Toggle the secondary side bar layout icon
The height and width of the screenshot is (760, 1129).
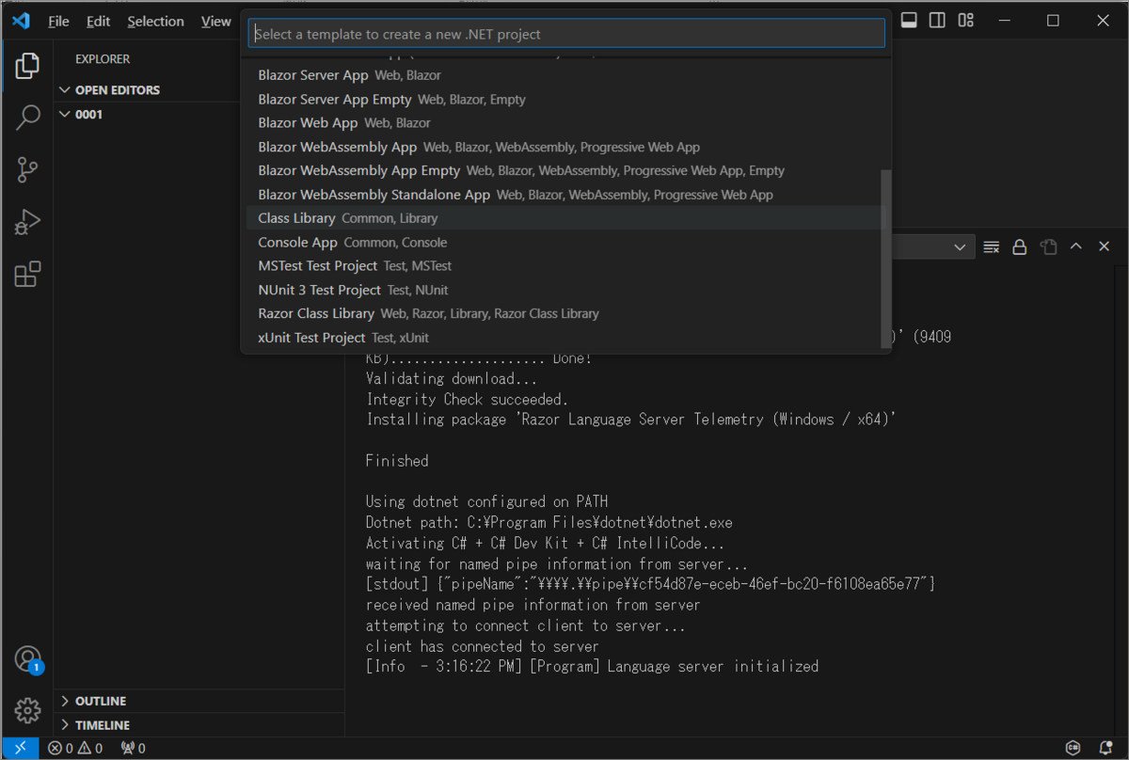(937, 21)
